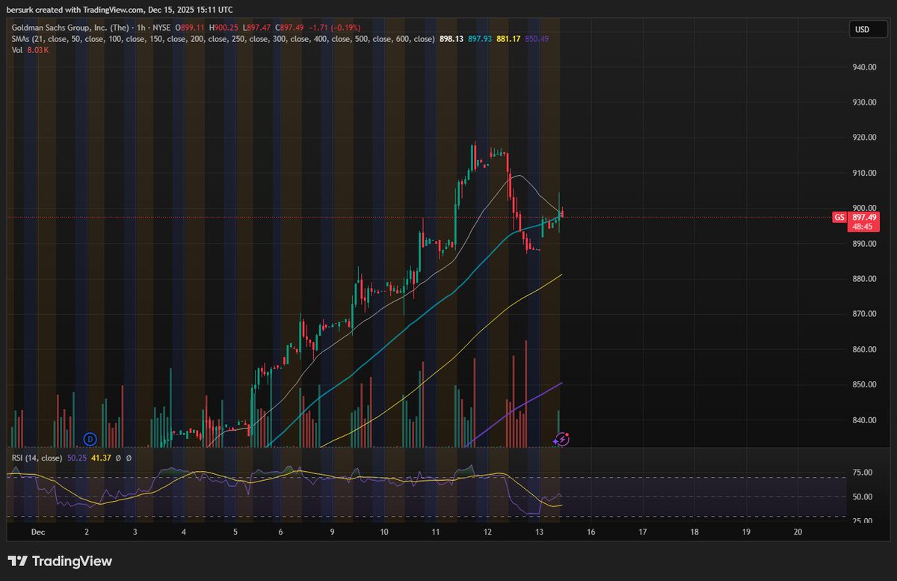Screen dimensions: 897x581
Task: Click the 840.00 price axis label
Action: (x=864, y=420)
